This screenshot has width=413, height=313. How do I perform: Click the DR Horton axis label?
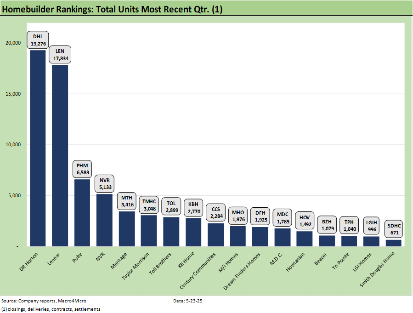click(x=28, y=262)
